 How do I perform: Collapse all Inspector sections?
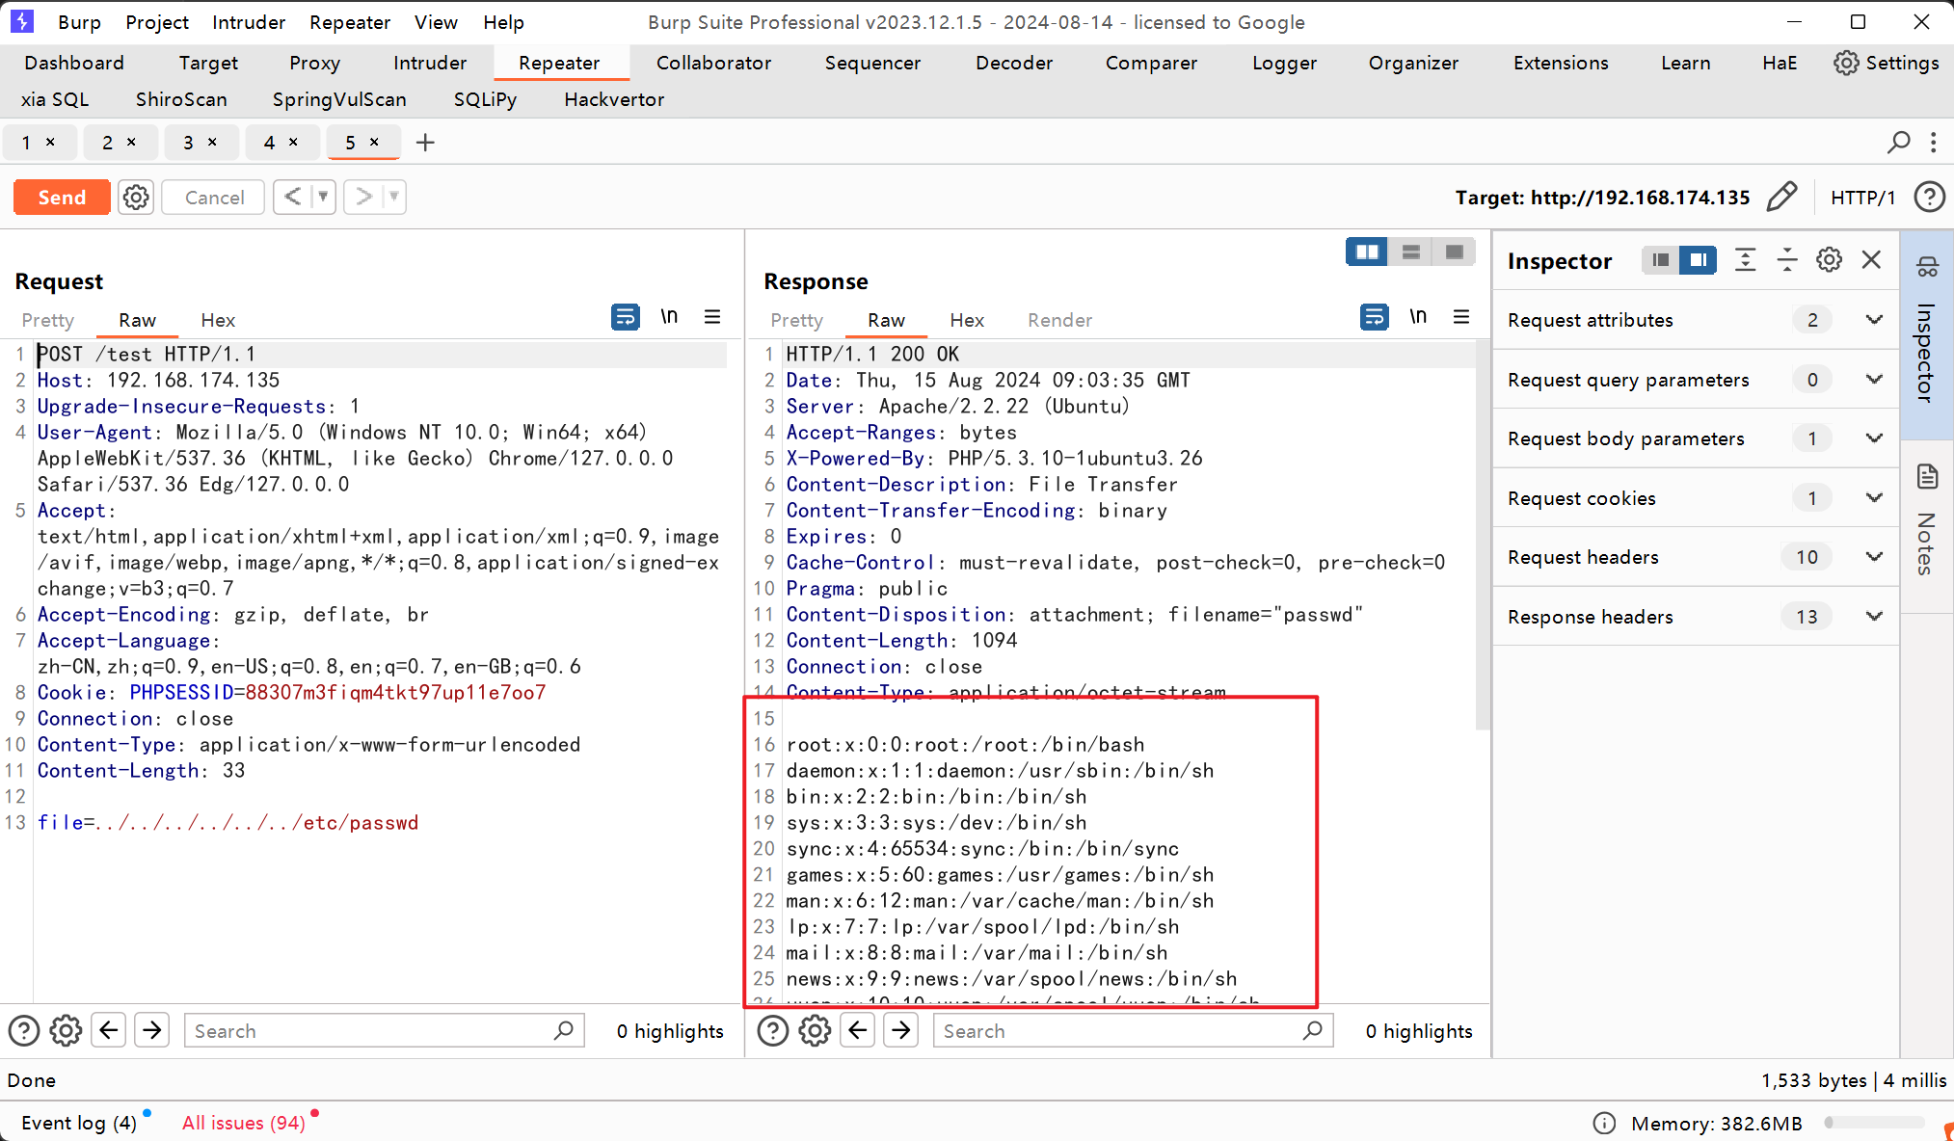[x=1787, y=260]
